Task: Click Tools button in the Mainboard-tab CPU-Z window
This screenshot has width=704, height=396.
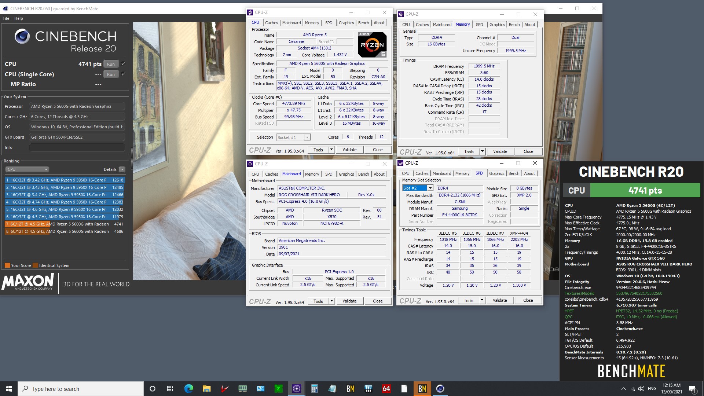Action: (318, 301)
